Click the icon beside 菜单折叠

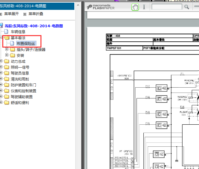point(25,14)
